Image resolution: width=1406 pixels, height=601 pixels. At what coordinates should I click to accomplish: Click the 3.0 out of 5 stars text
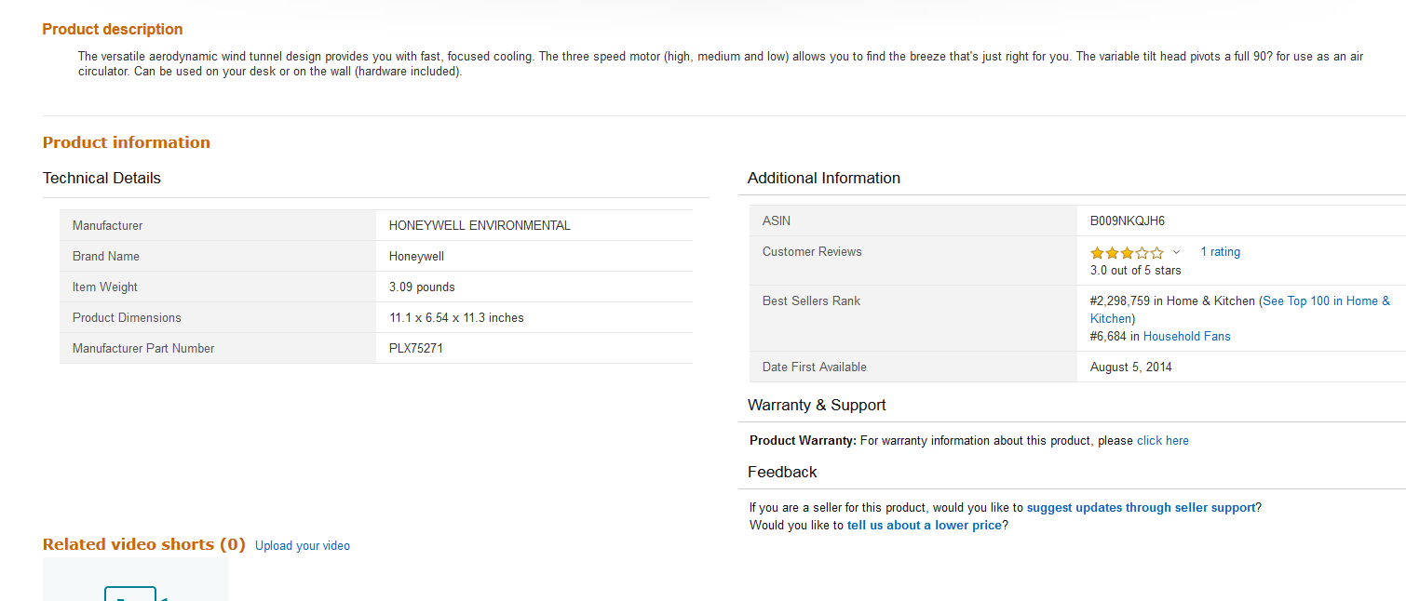[x=1135, y=271]
